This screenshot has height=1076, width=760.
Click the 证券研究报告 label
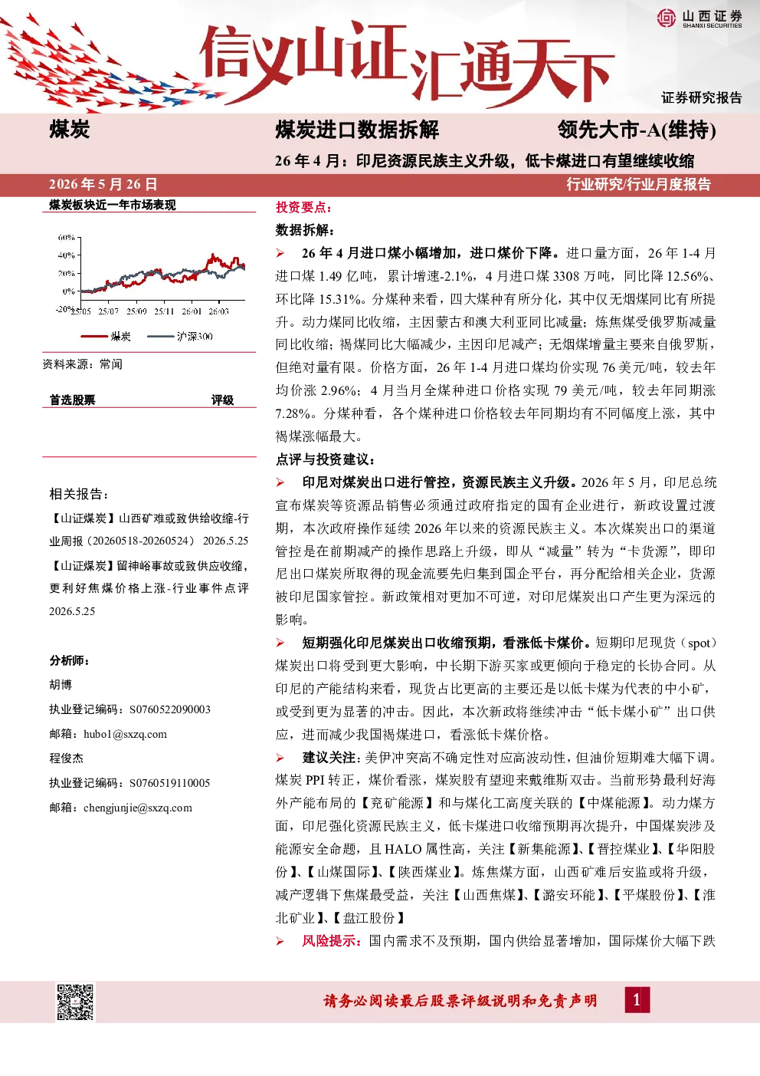point(702,97)
